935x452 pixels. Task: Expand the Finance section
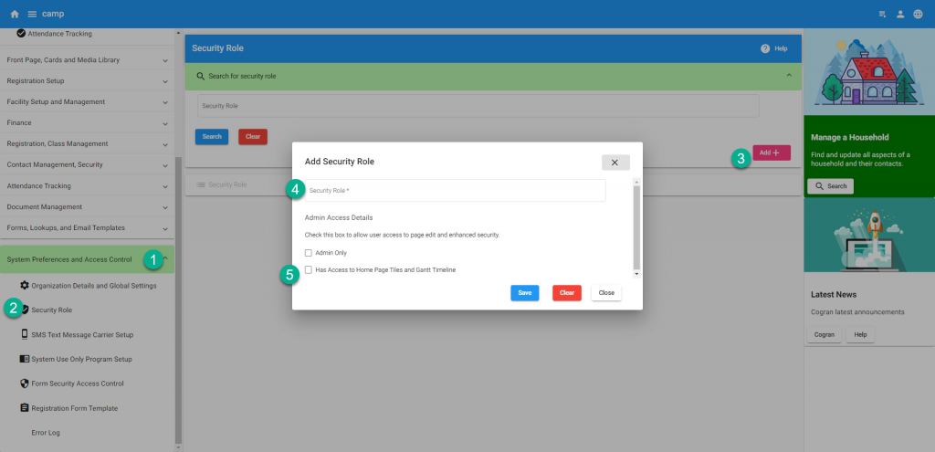165,122
